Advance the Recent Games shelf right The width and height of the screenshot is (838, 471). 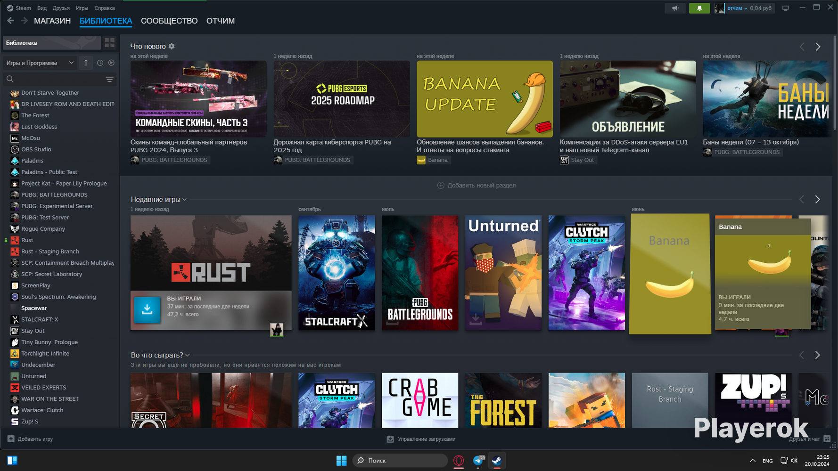(817, 199)
